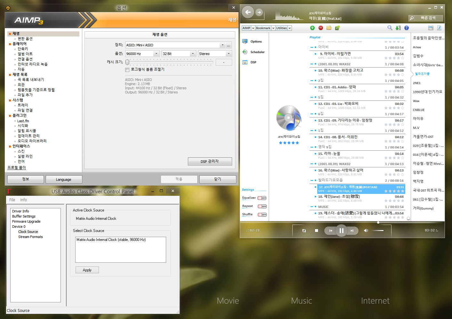Open the yellow folder icon in player toolbar

click(x=329, y=28)
